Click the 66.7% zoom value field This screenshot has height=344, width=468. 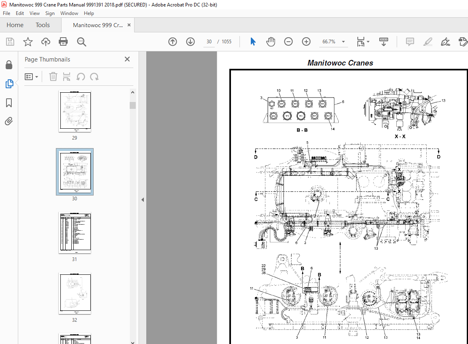tap(329, 42)
